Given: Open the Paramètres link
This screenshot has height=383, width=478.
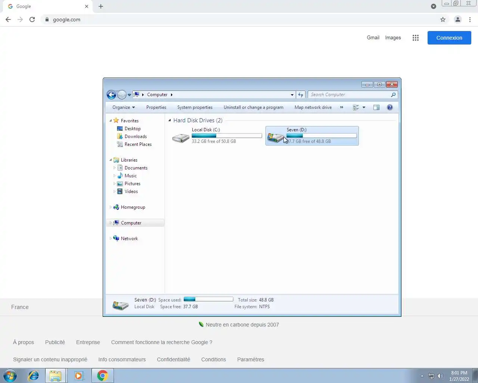Looking at the screenshot, I should click(251, 359).
